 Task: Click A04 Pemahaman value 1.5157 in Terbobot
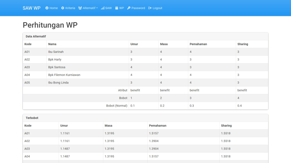[154, 156]
